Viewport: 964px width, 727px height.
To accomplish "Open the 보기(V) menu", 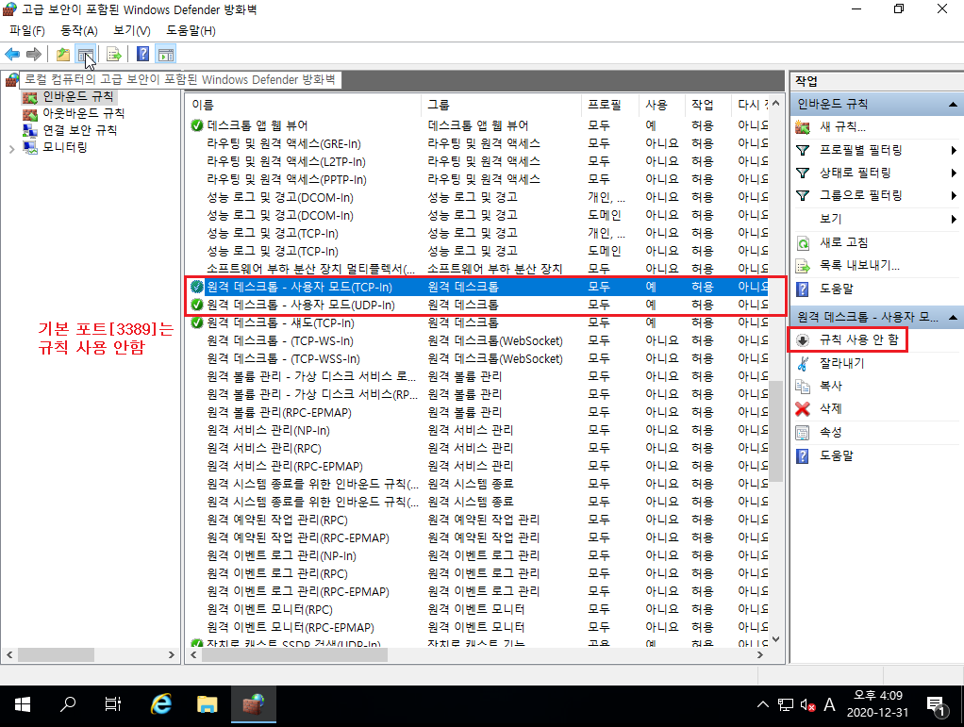I will tap(131, 31).
